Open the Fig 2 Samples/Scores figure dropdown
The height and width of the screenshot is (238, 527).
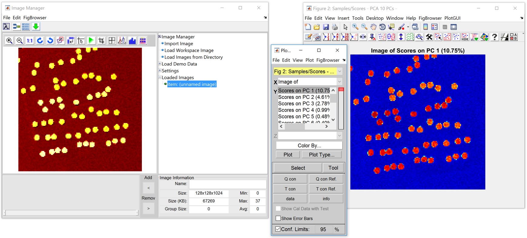[x=340, y=72]
